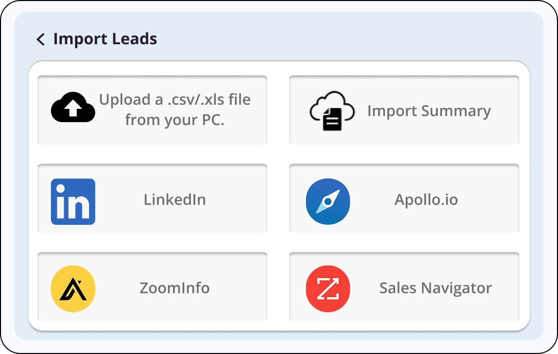Click the blue LinkedIn "in" logo
This screenshot has width=558, height=354.
pyautogui.click(x=73, y=201)
